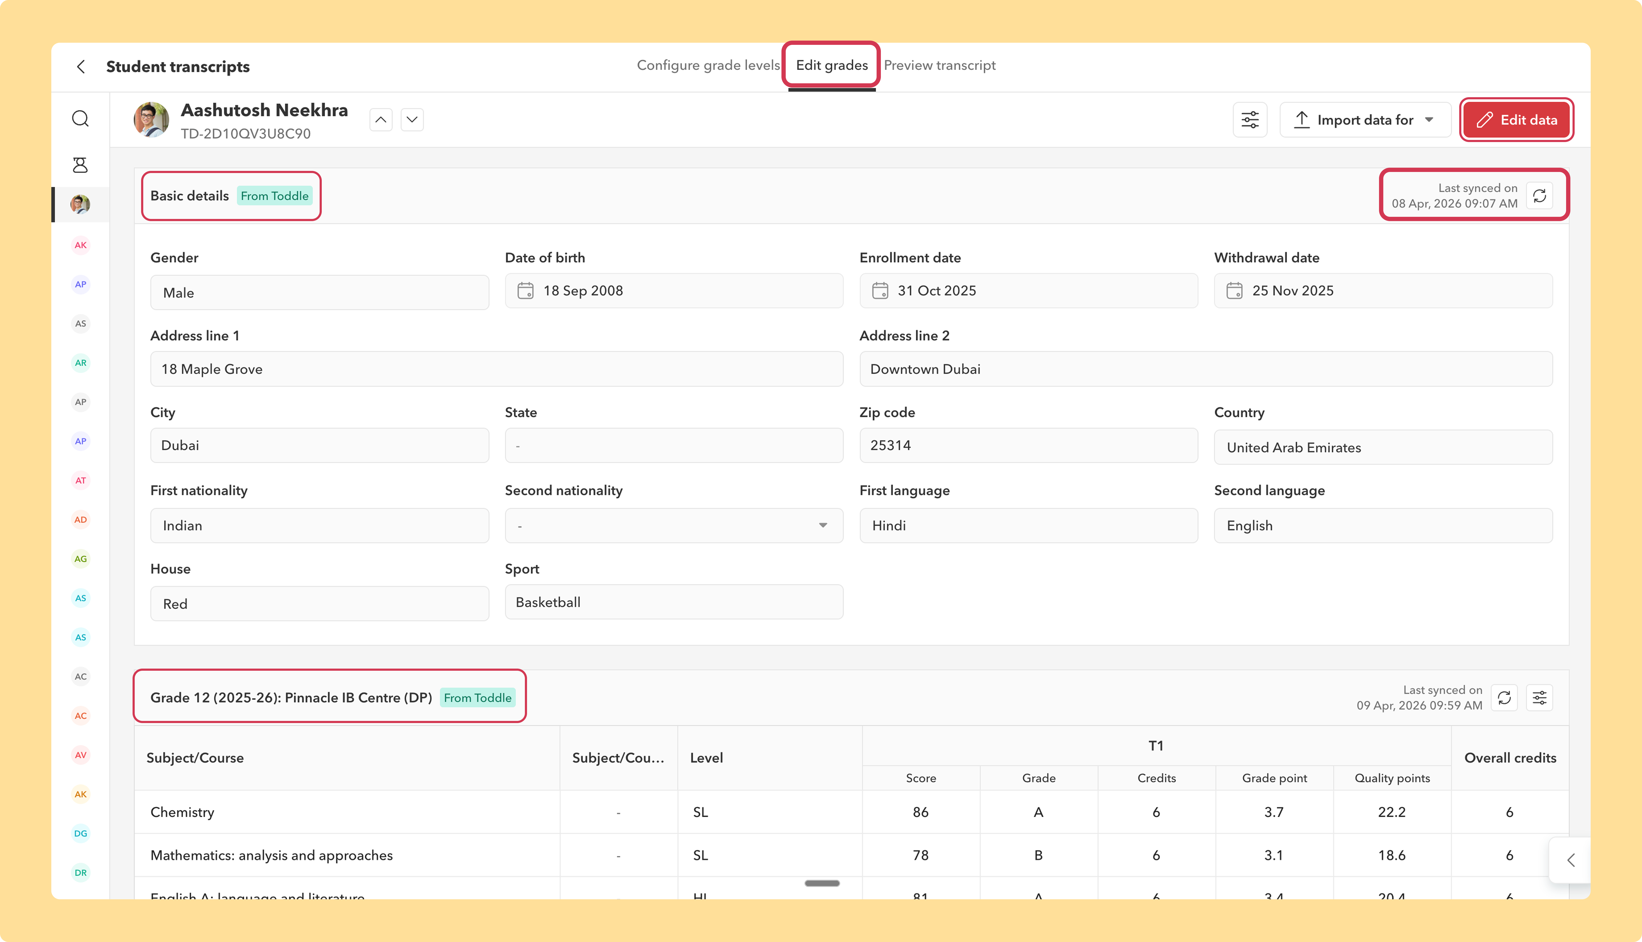1642x942 pixels.
Task: Click Country field showing United Arab Emirates
Action: tap(1383, 447)
